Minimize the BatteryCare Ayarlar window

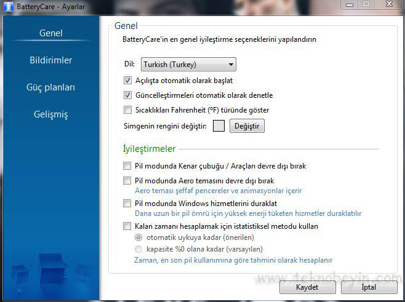point(350,5)
